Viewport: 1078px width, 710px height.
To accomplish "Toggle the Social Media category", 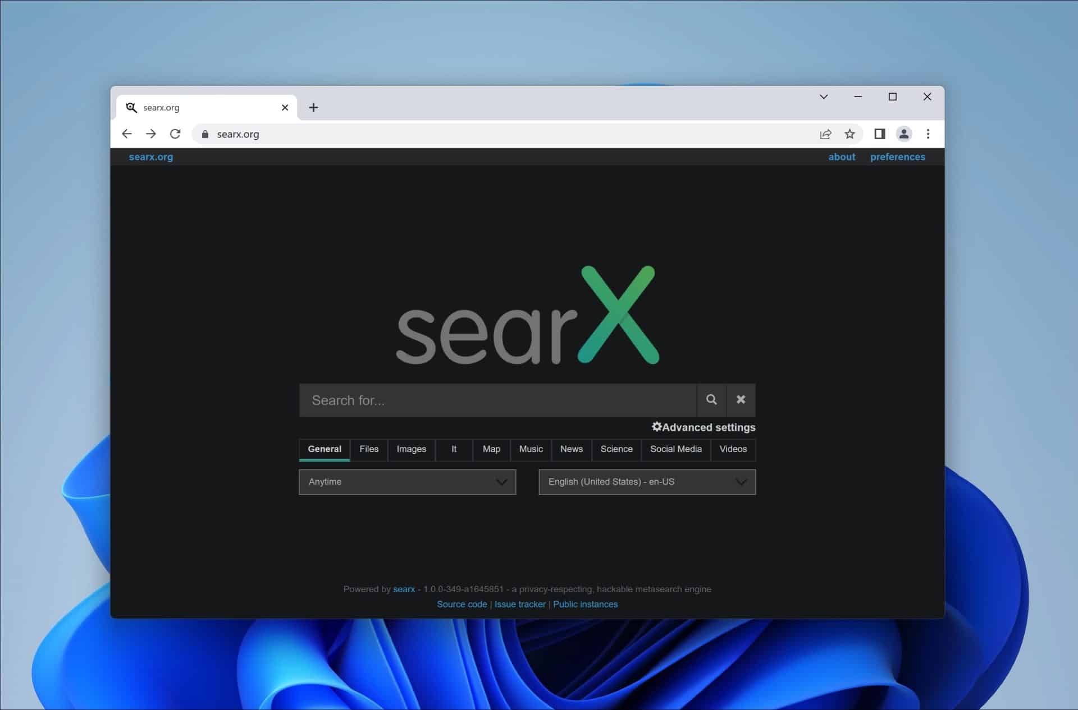I will click(x=675, y=449).
